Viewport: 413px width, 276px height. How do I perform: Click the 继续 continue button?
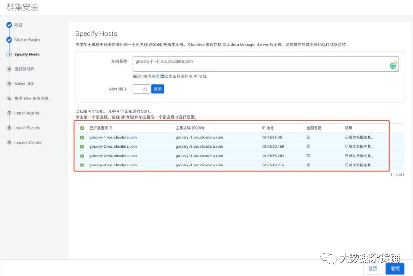coord(395,269)
